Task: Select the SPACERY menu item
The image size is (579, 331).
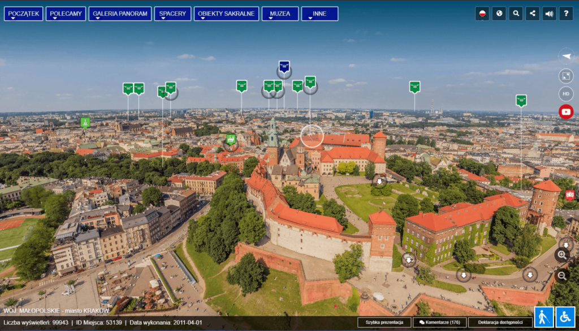Action: (x=172, y=14)
